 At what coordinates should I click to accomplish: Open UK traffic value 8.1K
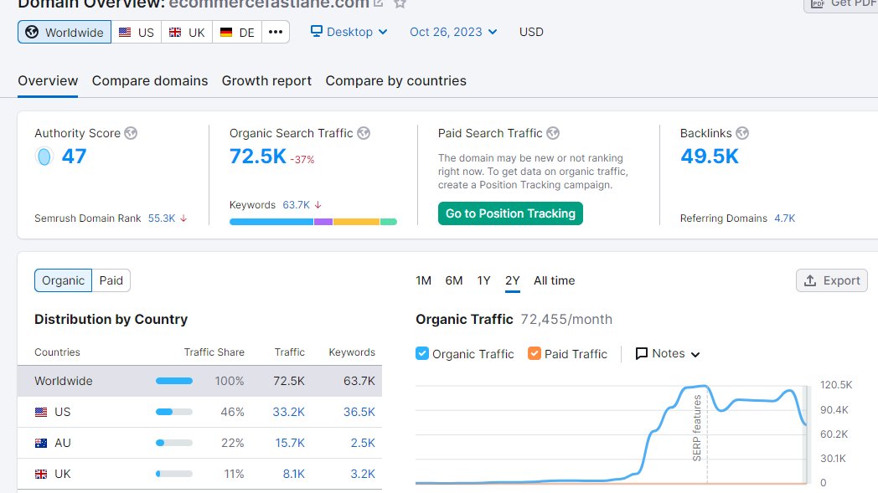(294, 474)
